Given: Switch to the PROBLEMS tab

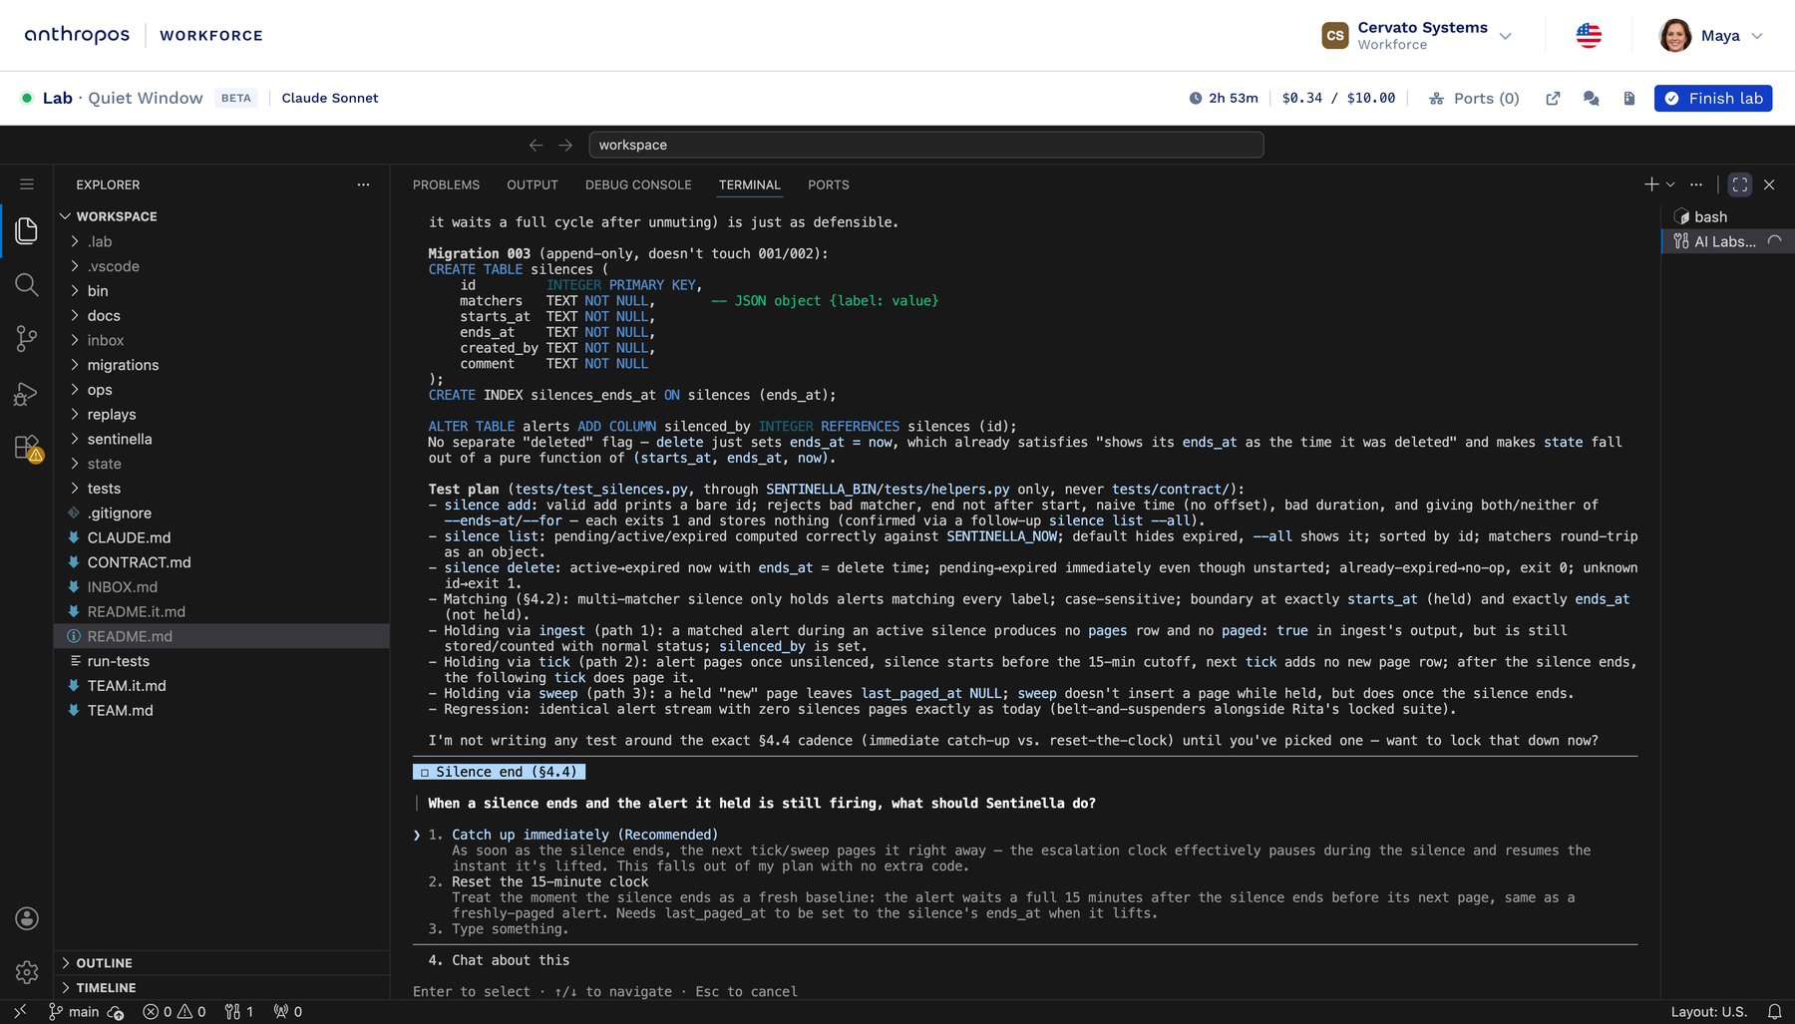Looking at the screenshot, I should pos(446,184).
